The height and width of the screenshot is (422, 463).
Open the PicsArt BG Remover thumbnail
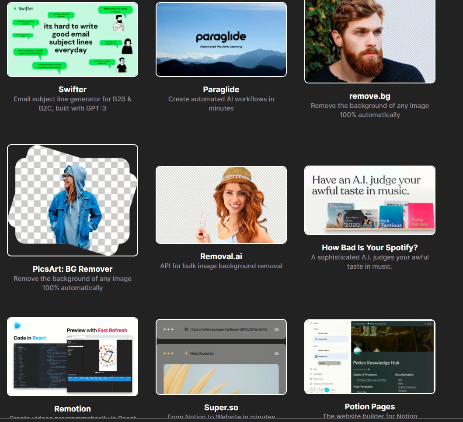[72, 200]
